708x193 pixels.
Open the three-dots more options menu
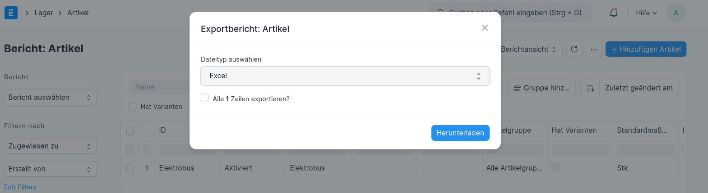coord(593,49)
